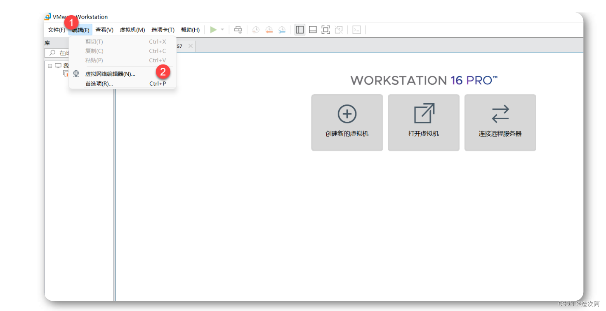Click the manage snapshots wrench-clock icon

282,30
